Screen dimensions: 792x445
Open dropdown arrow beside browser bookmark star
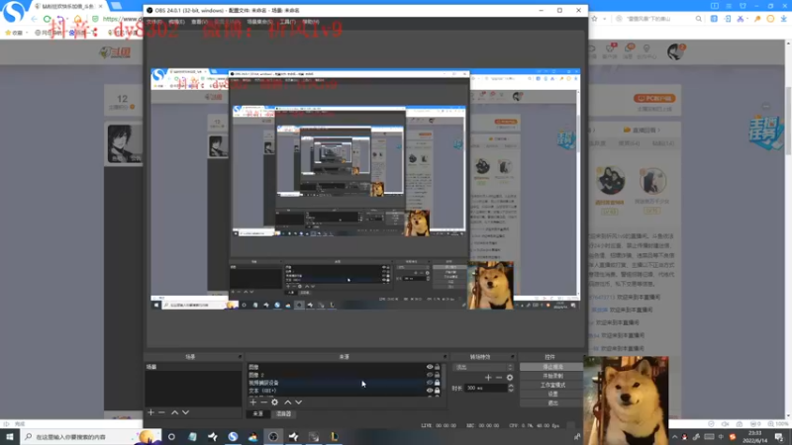[604, 19]
